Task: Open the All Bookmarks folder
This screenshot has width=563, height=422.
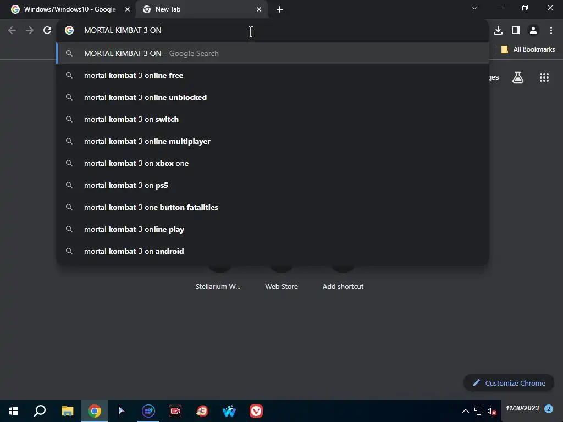Action: (528, 49)
